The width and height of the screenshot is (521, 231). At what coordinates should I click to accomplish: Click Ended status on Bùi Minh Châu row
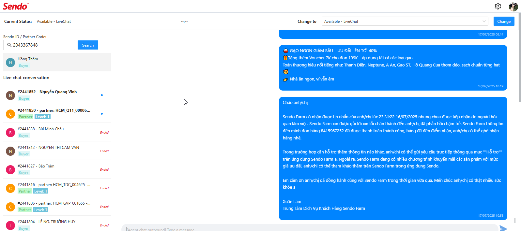point(104,133)
